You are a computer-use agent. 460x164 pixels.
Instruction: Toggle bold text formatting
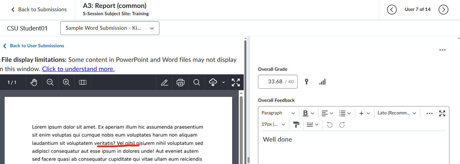pyautogui.click(x=306, y=113)
